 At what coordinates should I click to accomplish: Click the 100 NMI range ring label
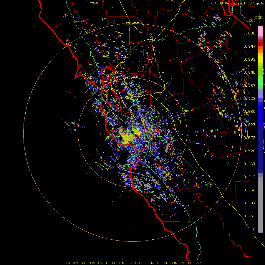[132, 23]
